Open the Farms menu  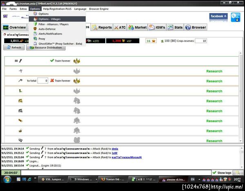point(13,9)
